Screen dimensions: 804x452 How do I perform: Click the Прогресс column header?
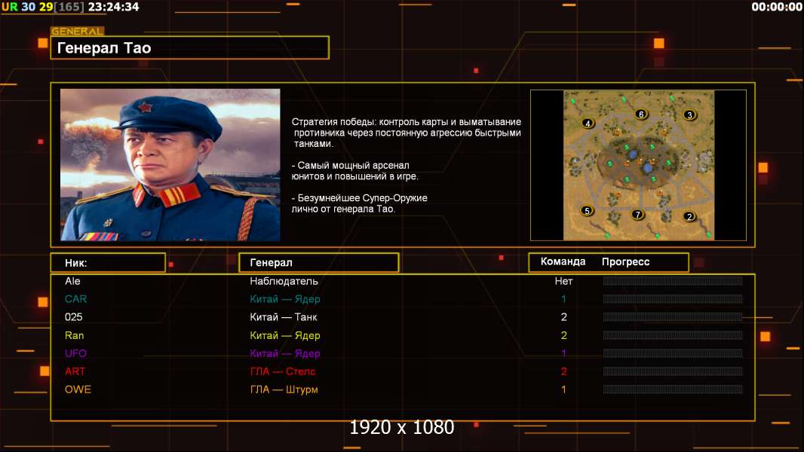pyautogui.click(x=625, y=261)
